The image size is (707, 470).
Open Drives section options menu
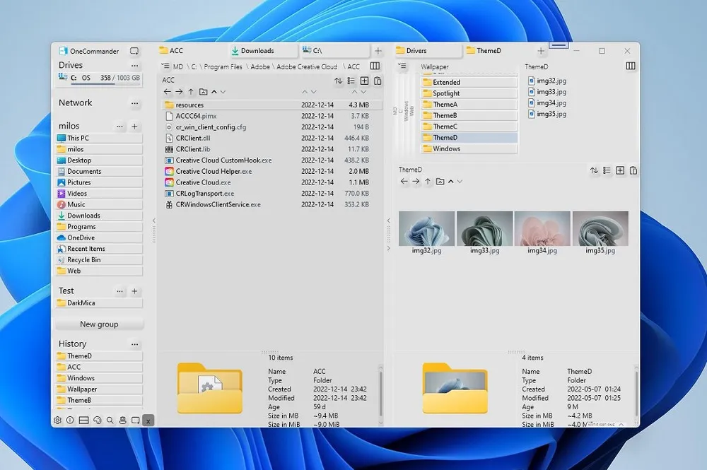pyautogui.click(x=134, y=66)
